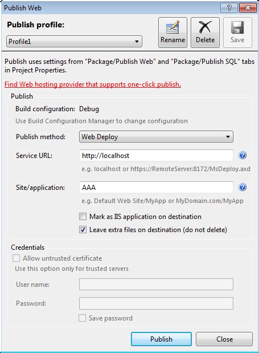Click the Rename profile icon button
The image size is (259, 353).
click(x=172, y=33)
